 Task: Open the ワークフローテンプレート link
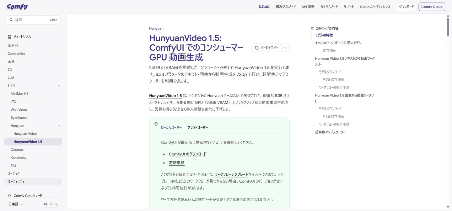(231, 174)
